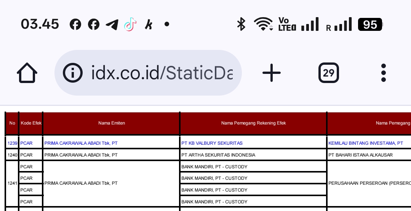
Task: Tap the VoLTE status indicator
Action: tap(287, 24)
